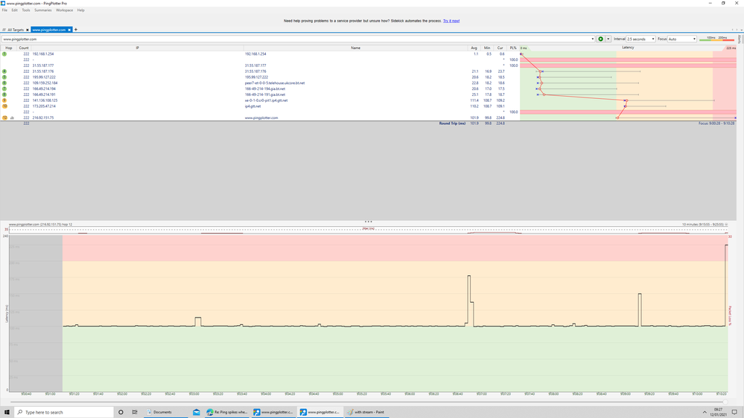The height and width of the screenshot is (418, 744).
Task: Select hop 9 yellow circle marker
Action: point(4,100)
